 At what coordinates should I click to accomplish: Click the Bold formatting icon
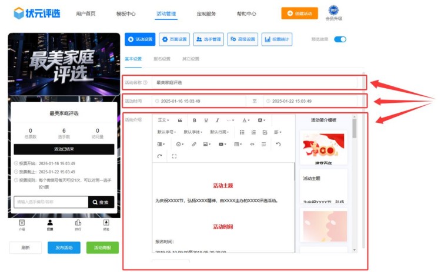[x=195, y=120]
